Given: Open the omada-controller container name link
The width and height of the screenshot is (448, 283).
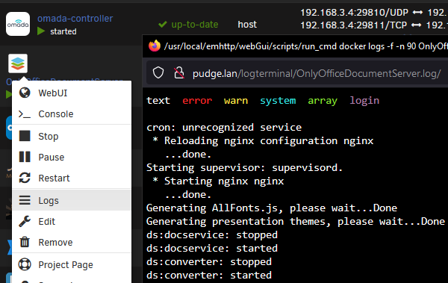Looking at the screenshot, I should pos(75,19).
